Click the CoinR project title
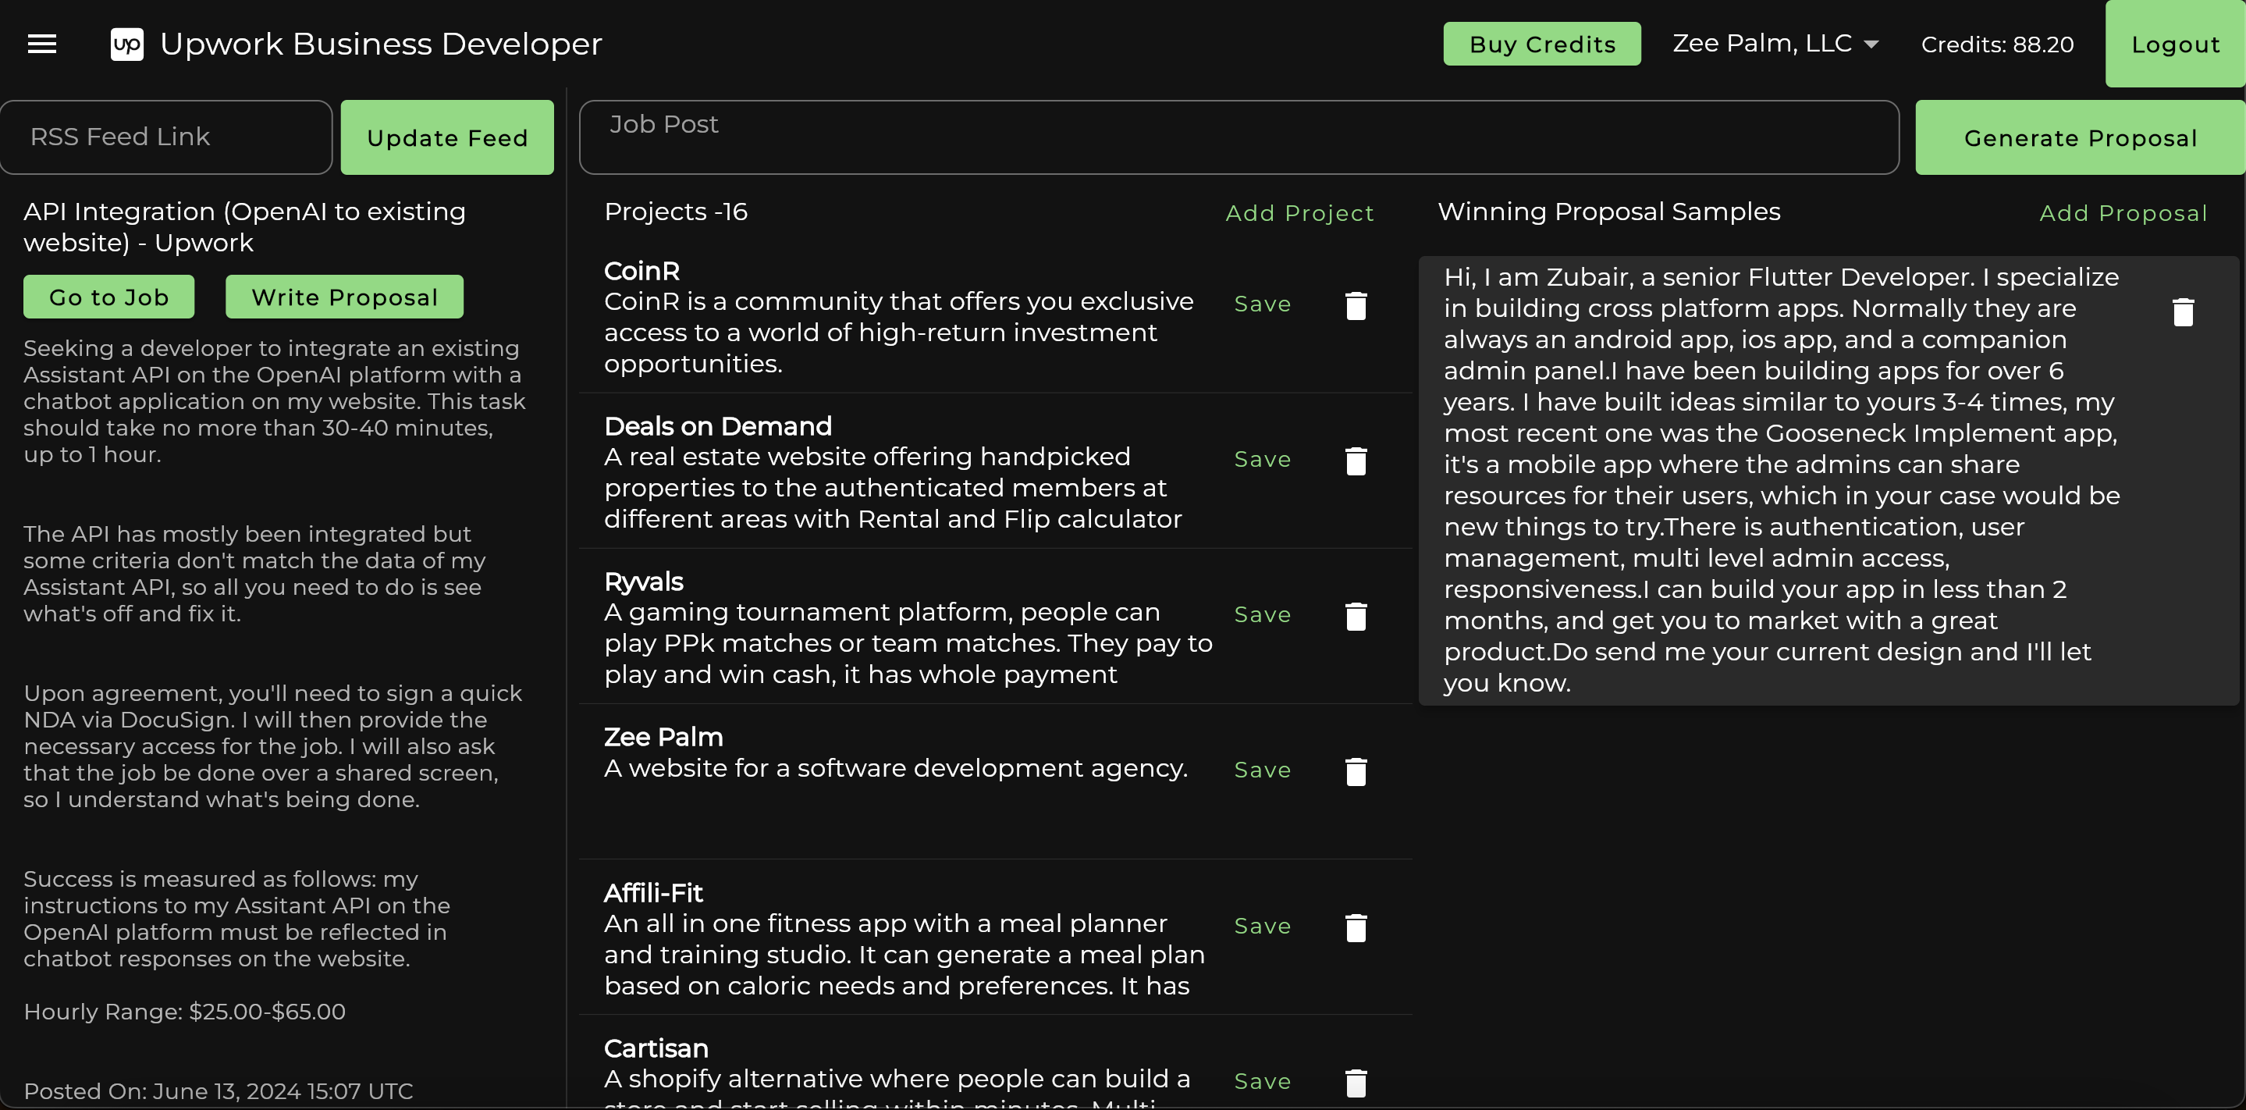2246x1110 pixels. point(641,271)
